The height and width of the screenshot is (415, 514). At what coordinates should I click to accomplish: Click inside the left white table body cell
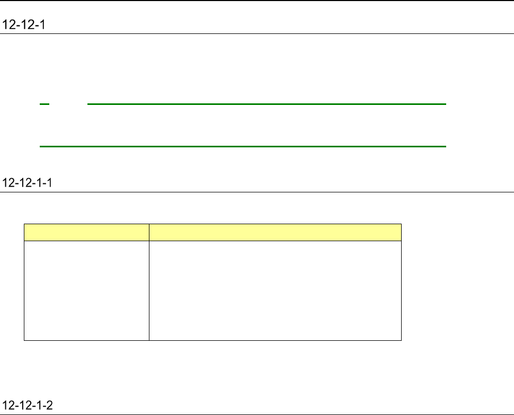pyautogui.click(x=86, y=290)
